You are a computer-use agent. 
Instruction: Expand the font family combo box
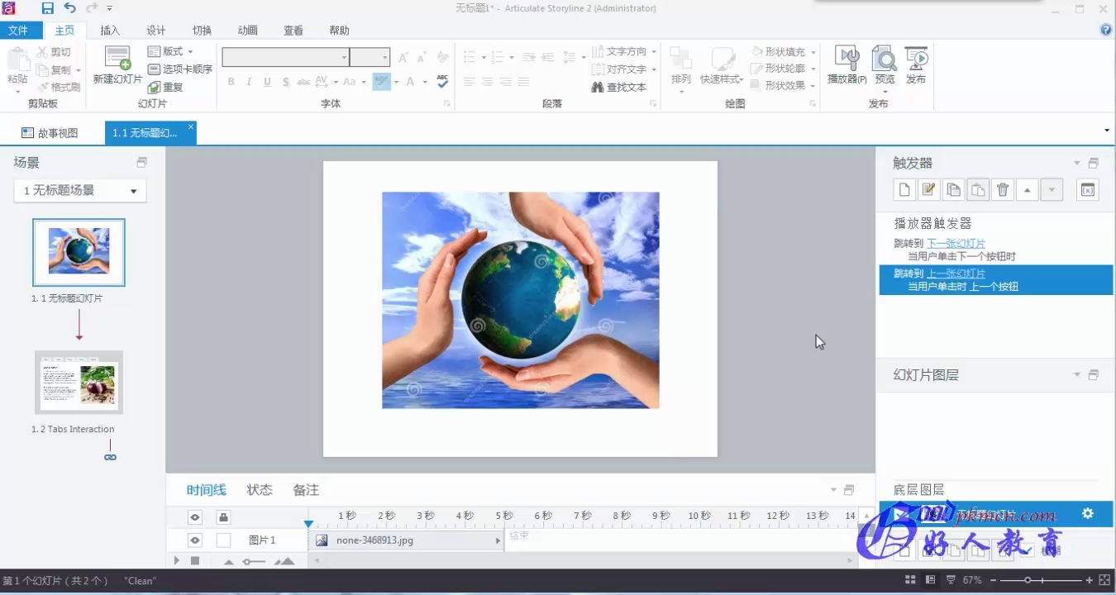(x=346, y=56)
